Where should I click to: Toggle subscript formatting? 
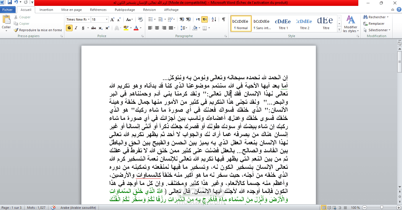[x=101, y=28]
